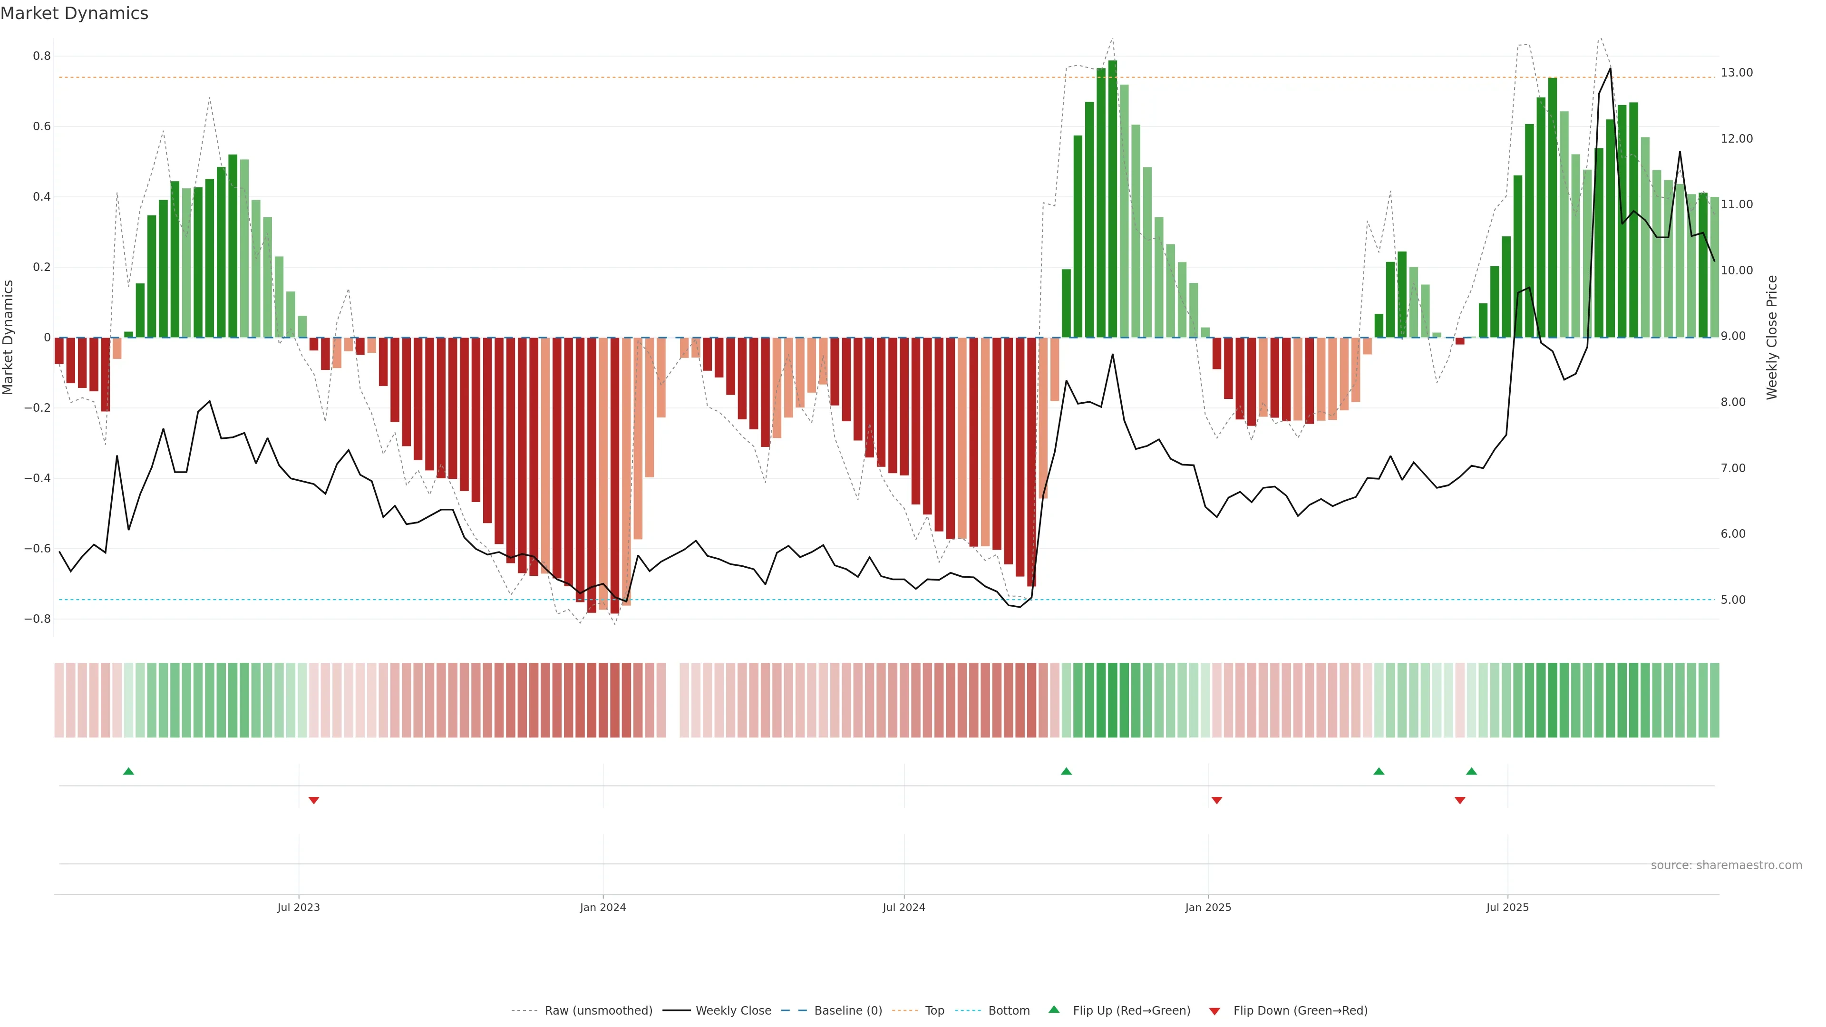Click the Flip Down legend triangle icon
Screen dimensions: 1826x1027
tap(1214, 1011)
